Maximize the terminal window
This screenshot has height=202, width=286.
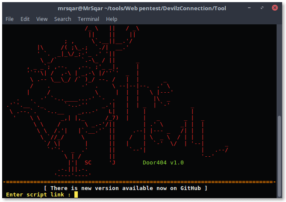262,8
